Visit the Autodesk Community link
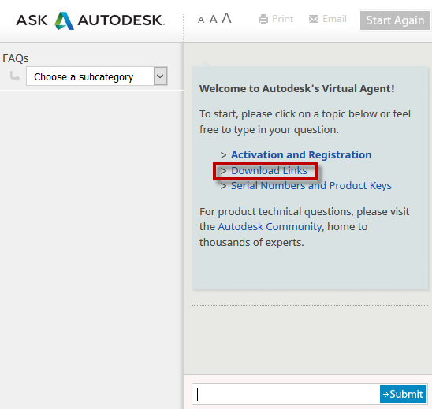The image size is (432, 409). click(x=270, y=227)
